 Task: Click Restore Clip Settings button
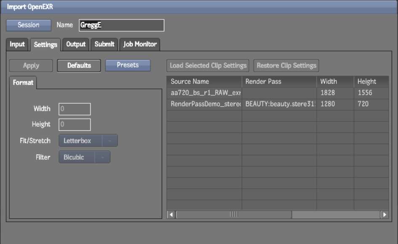coord(286,66)
